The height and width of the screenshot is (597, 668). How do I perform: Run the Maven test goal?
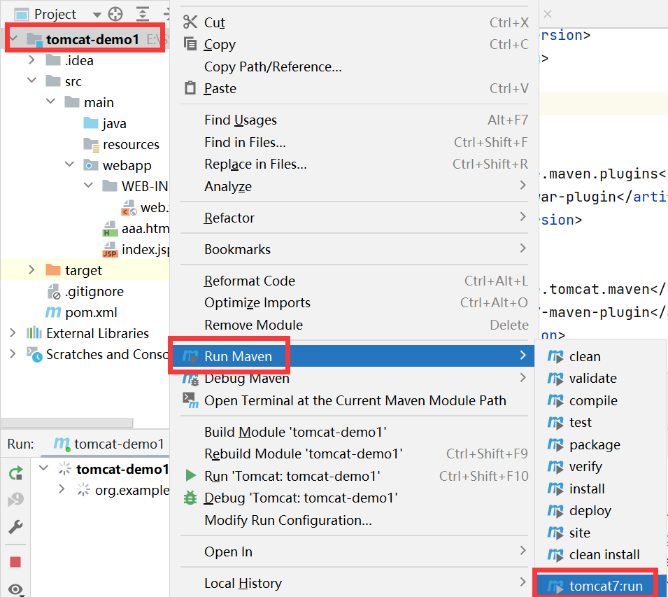(x=601, y=422)
